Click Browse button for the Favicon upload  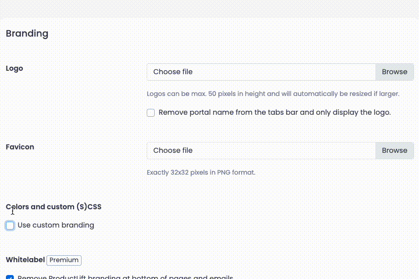[394, 150]
